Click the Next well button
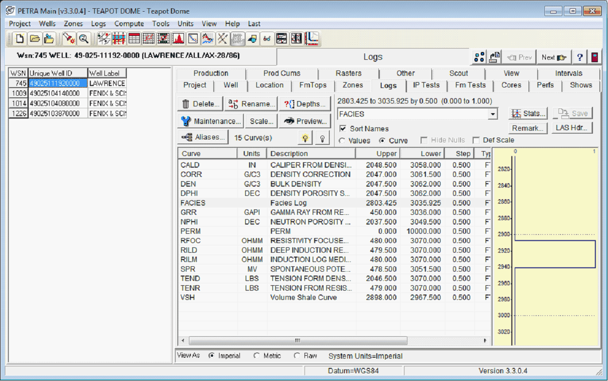Screen dimensions: 608x381 coord(554,57)
